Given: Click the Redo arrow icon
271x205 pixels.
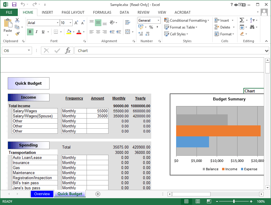Looking at the screenshot, I should point(35,4).
